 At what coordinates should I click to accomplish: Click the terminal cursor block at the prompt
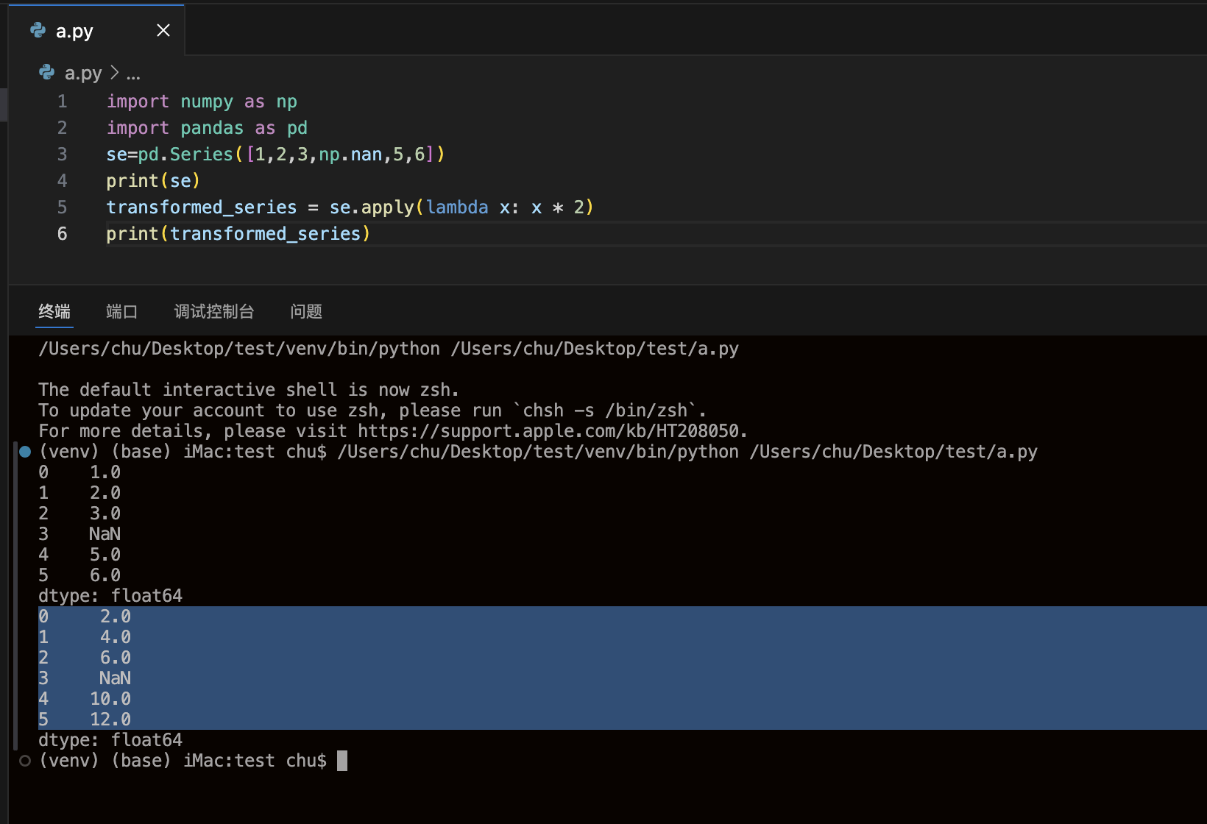click(342, 761)
